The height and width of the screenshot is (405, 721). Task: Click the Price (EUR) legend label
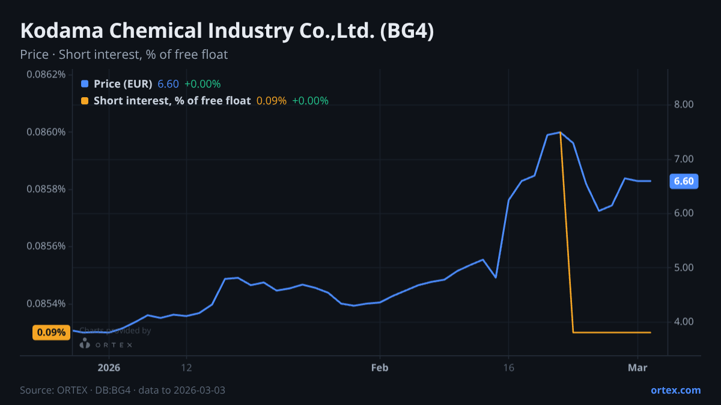click(123, 84)
